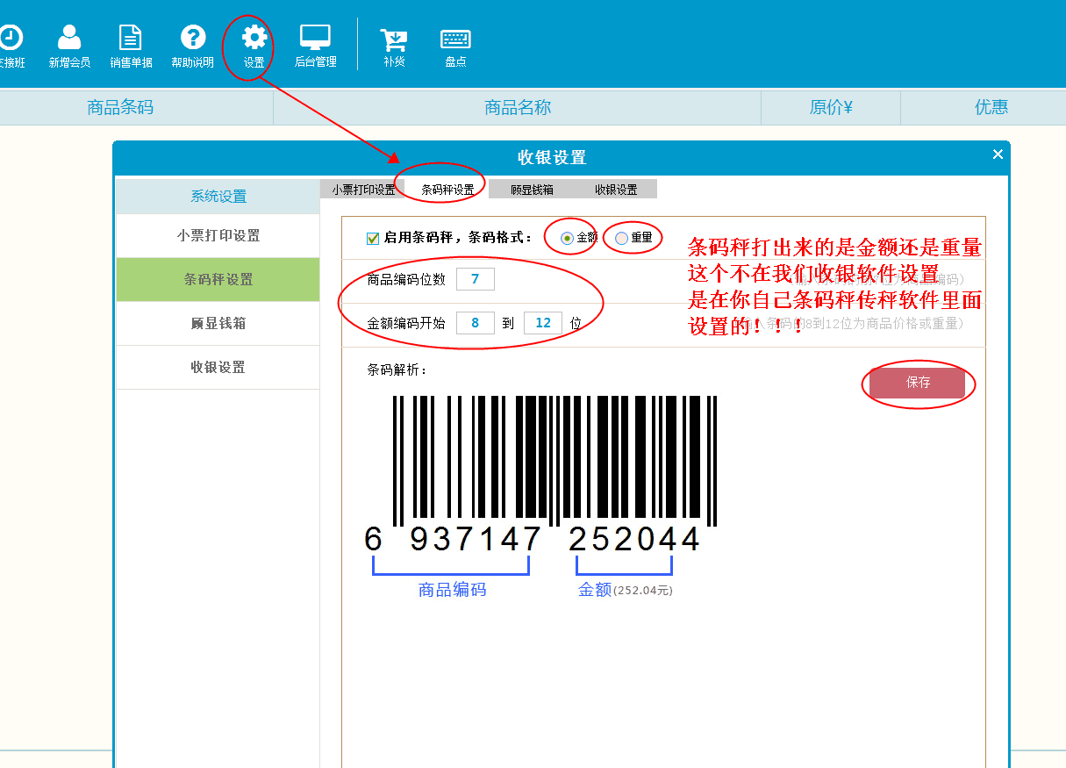Viewport: 1066px width, 768px height.
Task: Close the cashier settings dialog
Action: 998,154
